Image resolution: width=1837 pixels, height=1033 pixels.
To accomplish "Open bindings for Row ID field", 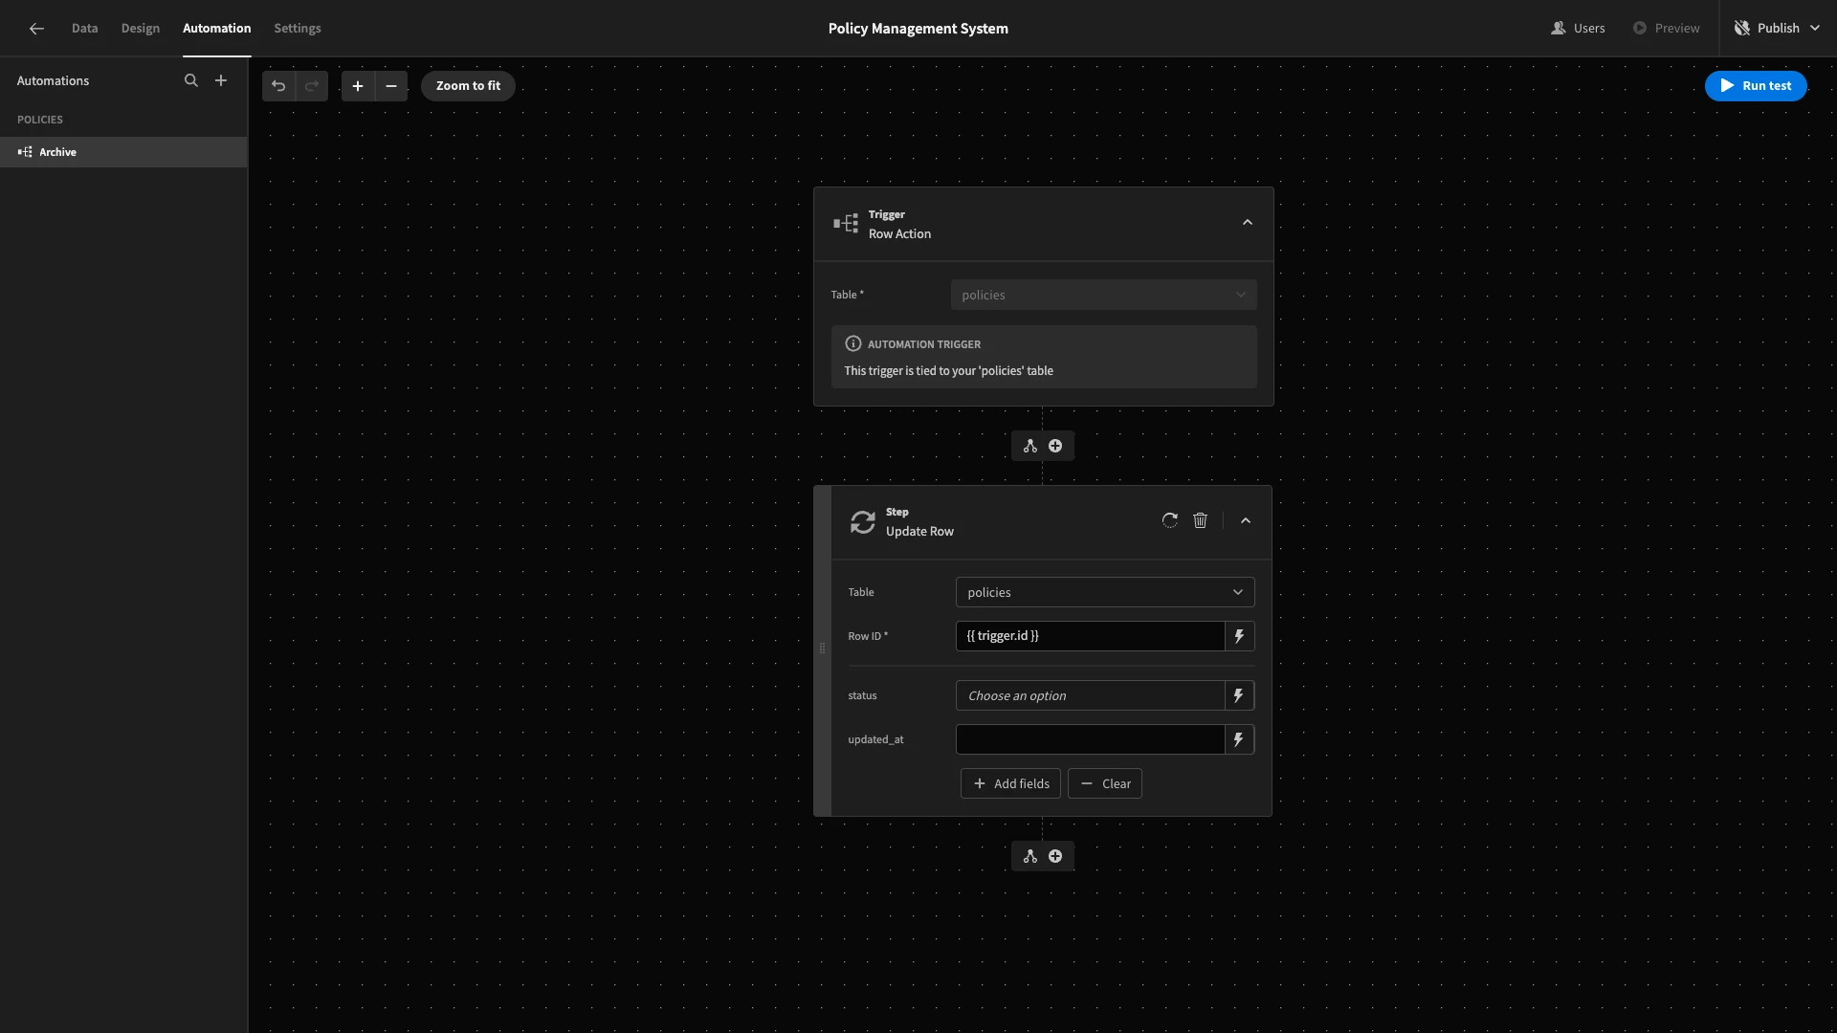I will 1239,636.
